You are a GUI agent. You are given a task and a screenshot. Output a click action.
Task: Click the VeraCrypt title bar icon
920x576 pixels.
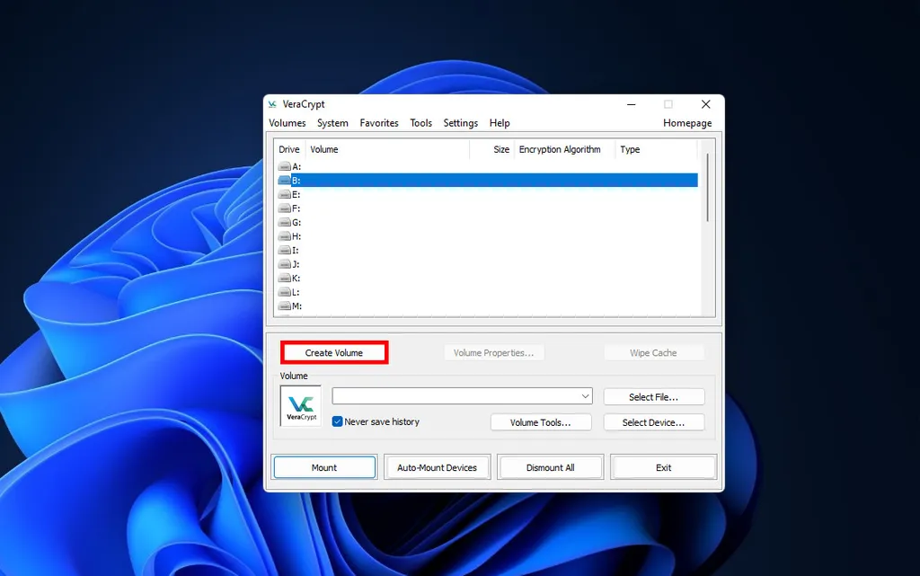pyautogui.click(x=272, y=104)
